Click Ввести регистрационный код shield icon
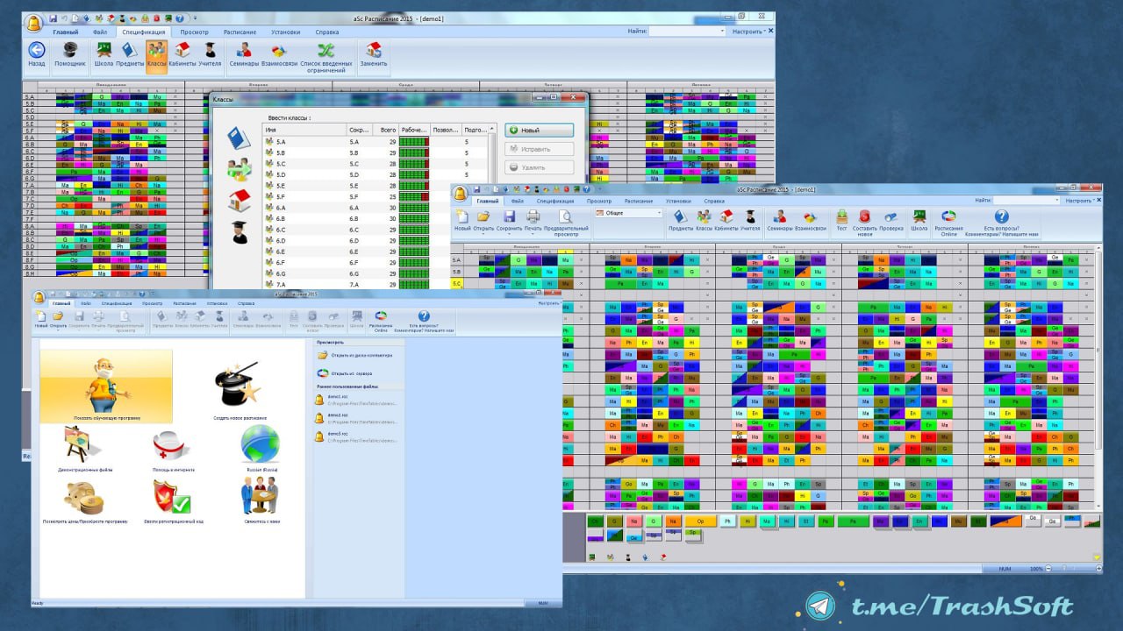Screen dimensions: 1123x631 [x=172, y=498]
